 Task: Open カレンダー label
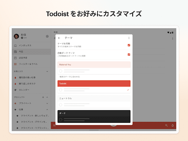(31, 90)
